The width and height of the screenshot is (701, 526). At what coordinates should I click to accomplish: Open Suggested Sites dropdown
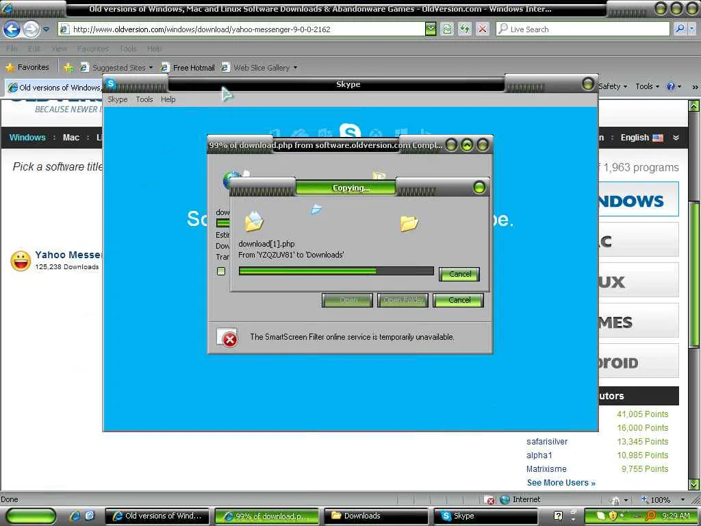[x=116, y=68]
